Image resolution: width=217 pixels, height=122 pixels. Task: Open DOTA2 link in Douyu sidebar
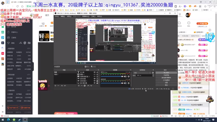pyautogui.click(x=28, y=52)
